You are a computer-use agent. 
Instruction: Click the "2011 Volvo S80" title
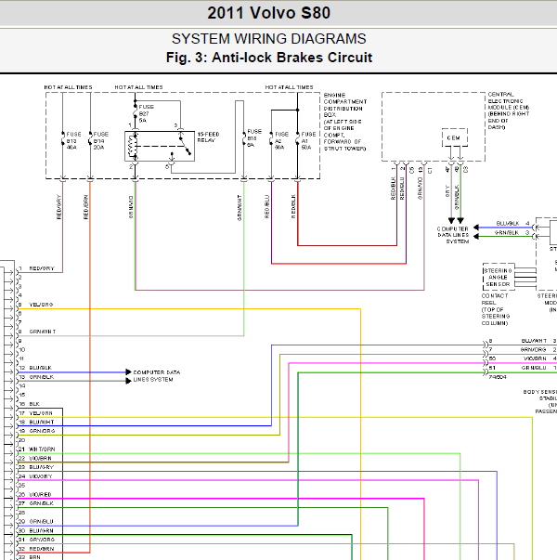coord(268,13)
